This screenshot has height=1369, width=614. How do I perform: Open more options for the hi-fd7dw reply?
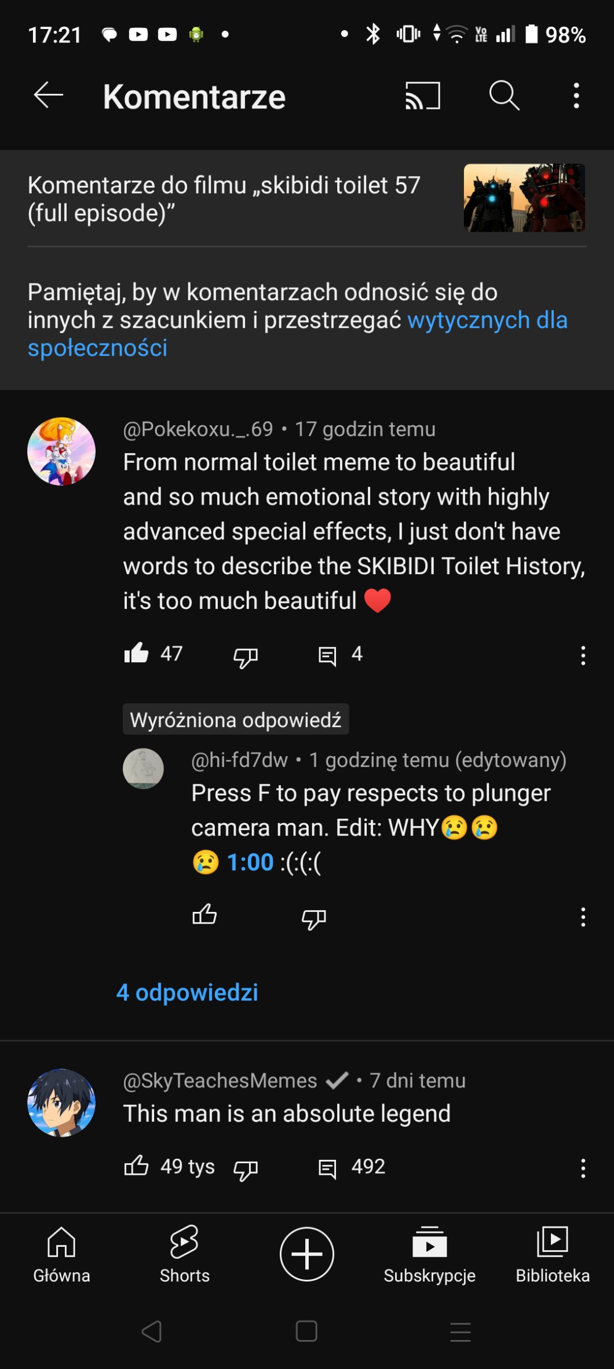coord(583,917)
